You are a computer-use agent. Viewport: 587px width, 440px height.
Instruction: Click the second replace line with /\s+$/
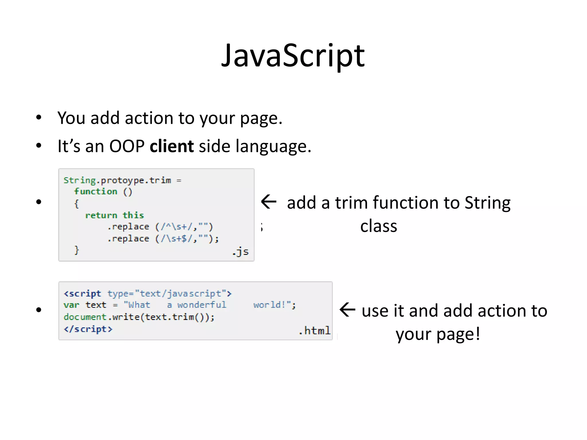coord(163,239)
